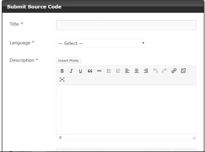Insert a hyperlink

[x=174, y=71]
